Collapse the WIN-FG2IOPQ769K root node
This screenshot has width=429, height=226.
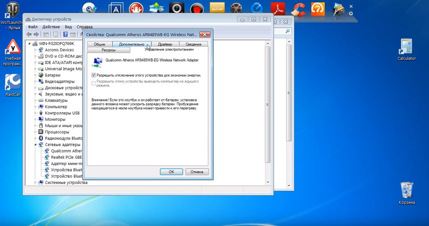(x=30, y=44)
